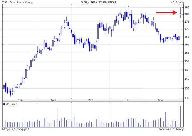Select the Paz month label
Viewport: 192px width, 136px height.
coord(91,100)
